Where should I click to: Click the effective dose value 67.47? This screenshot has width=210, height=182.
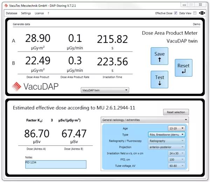point(74,134)
